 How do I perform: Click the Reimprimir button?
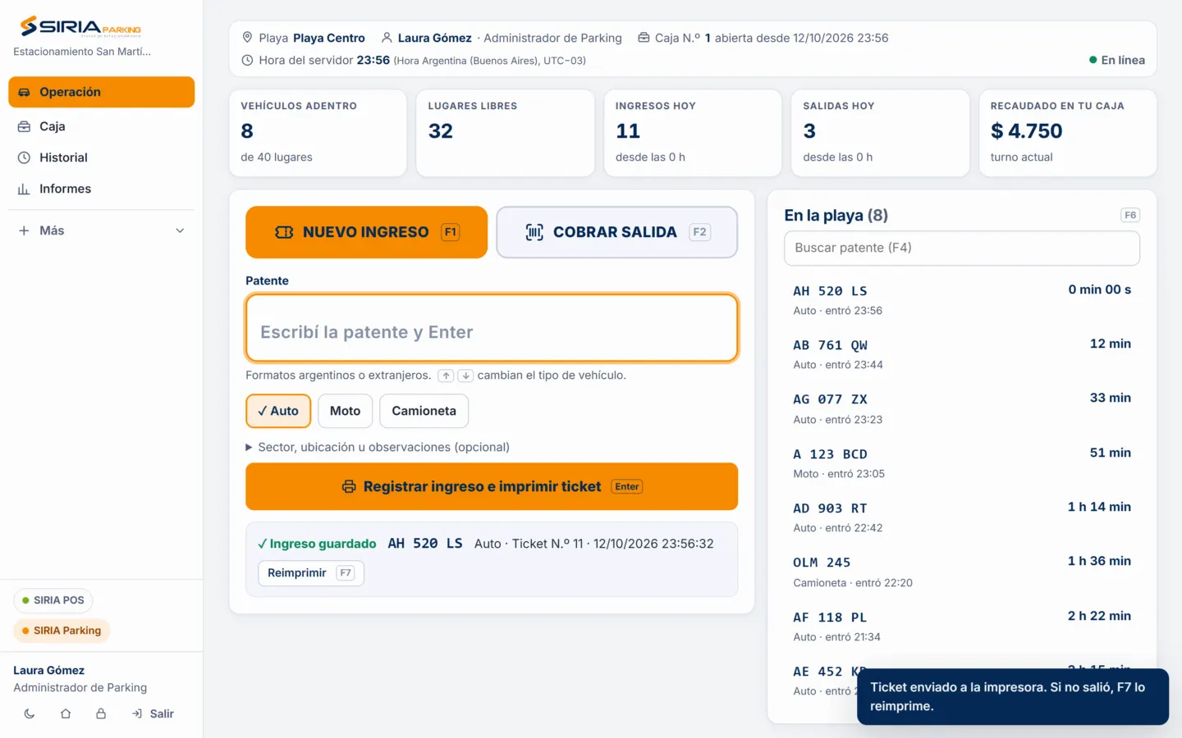[310, 572]
